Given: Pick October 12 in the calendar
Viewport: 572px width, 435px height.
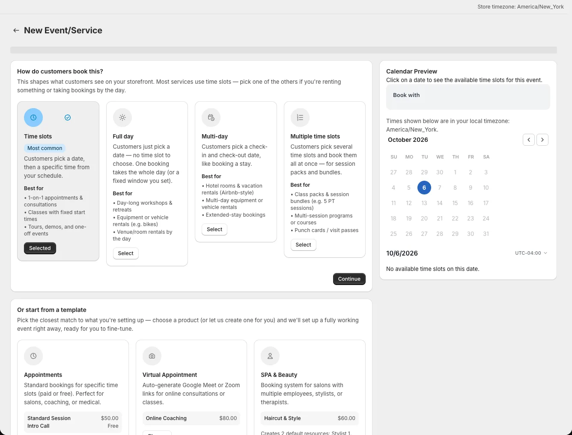Looking at the screenshot, I should [409, 203].
